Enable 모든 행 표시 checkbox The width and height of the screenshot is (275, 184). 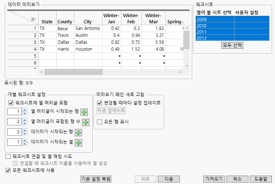click(100, 122)
